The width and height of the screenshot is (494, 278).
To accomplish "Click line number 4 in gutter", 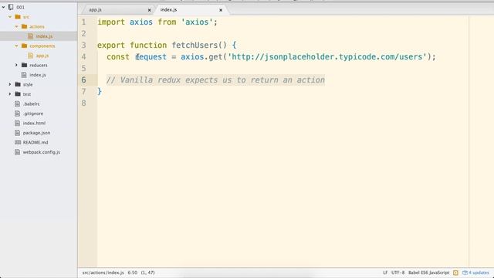I will click(x=83, y=56).
